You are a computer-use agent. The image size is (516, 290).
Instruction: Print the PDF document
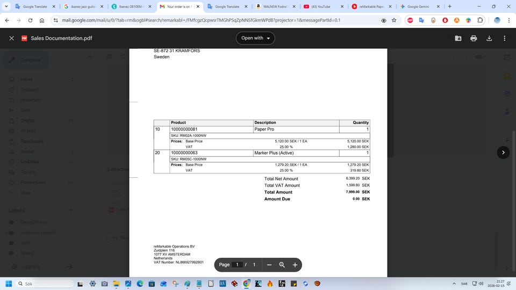pyautogui.click(x=474, y=38)
